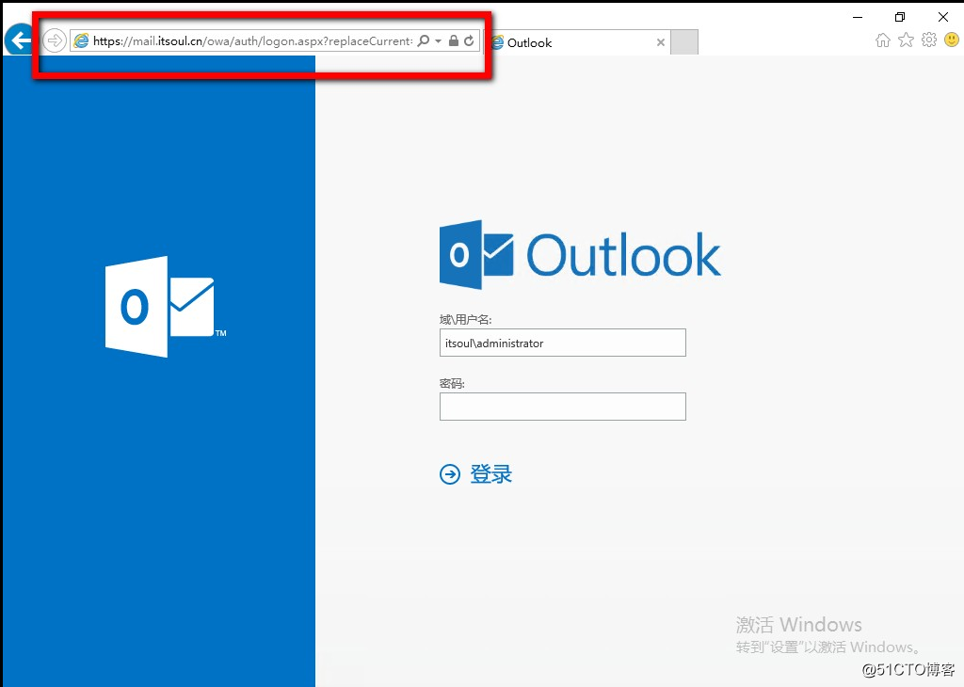Close the Outlook tab
Image resolution: width=964 pixels, height=687 pixels.
660,42
